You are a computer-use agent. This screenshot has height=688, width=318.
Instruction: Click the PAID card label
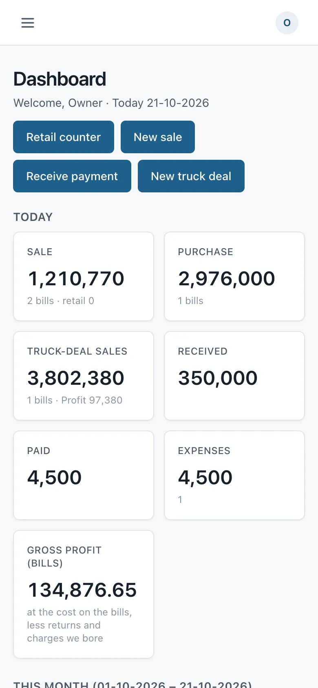pos(39,451)
